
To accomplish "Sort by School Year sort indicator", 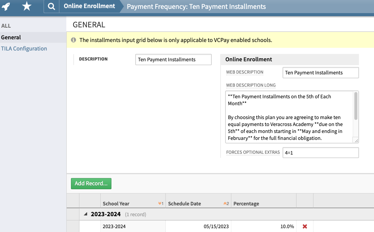I will click(x=161, y=203).
